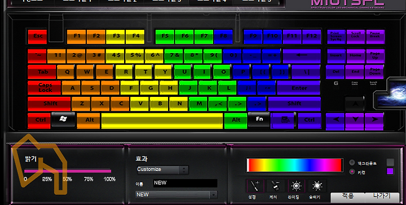Select the Scroll Lock key
Image resolution: width=406 pixels, height=205 pixels.
(356, 37)
